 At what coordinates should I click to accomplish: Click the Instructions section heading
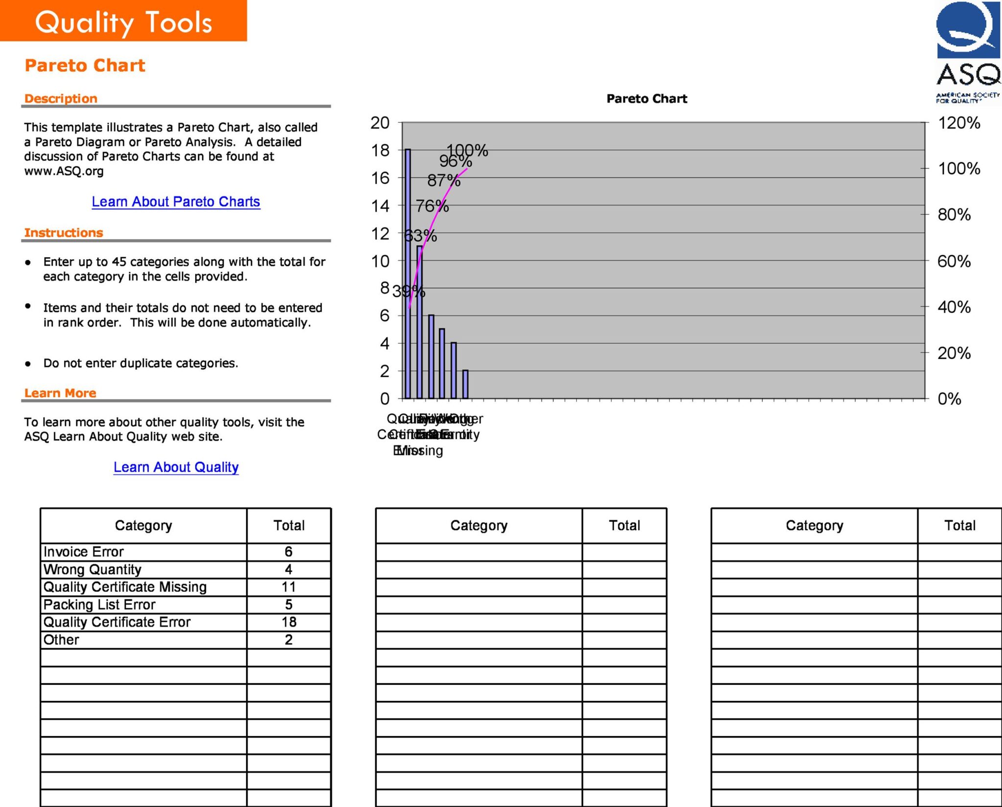point(64,233)
